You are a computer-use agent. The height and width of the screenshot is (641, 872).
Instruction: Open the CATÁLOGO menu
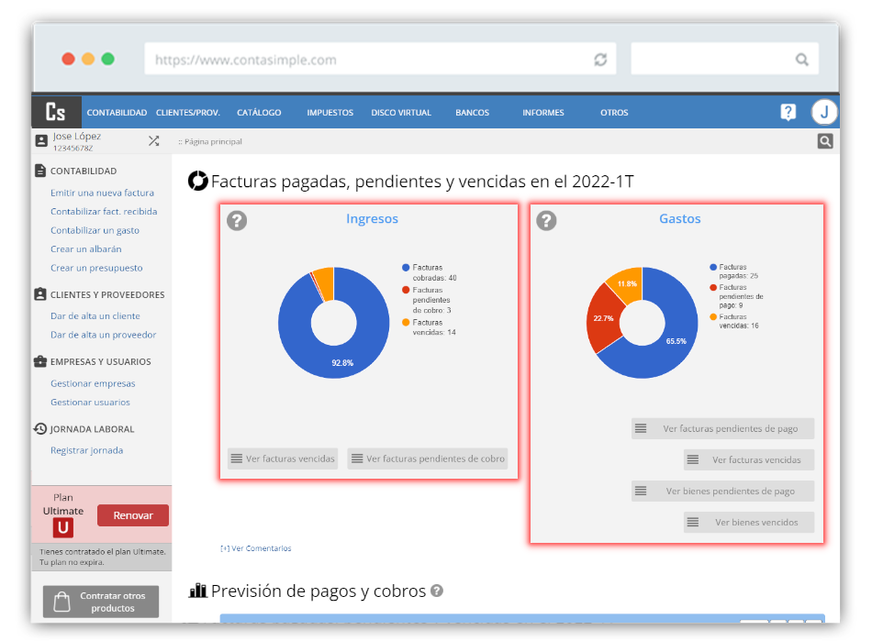pos(259,112)
